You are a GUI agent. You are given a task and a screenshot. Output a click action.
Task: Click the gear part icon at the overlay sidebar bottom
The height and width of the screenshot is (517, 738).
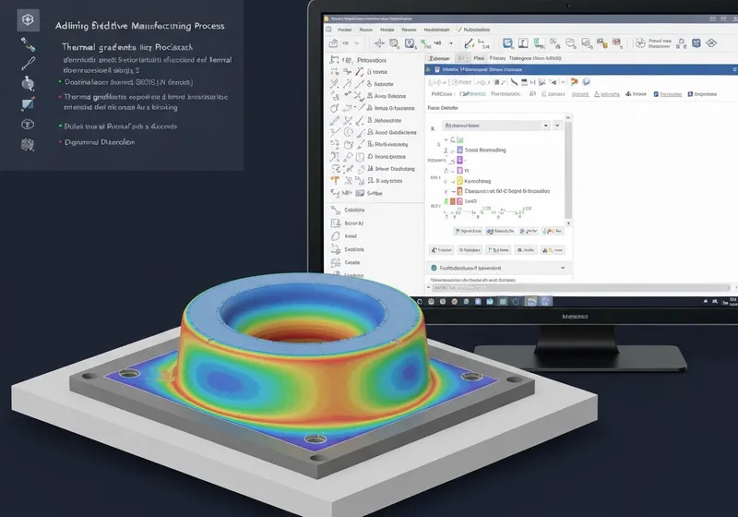point(28,145)
